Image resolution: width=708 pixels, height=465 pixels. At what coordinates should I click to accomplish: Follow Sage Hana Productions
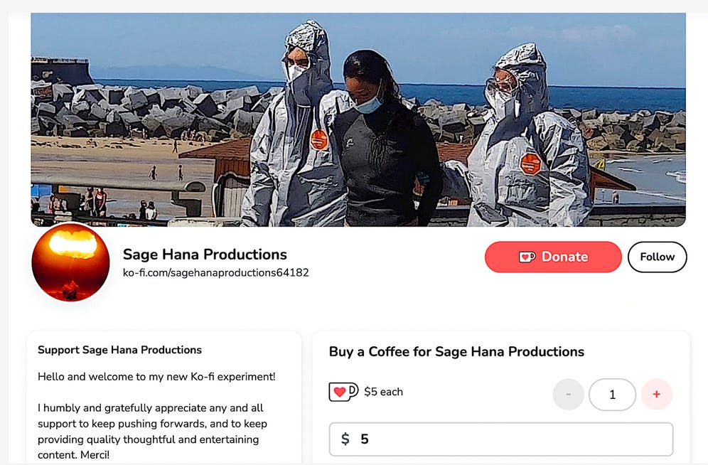tap(658, 257)
